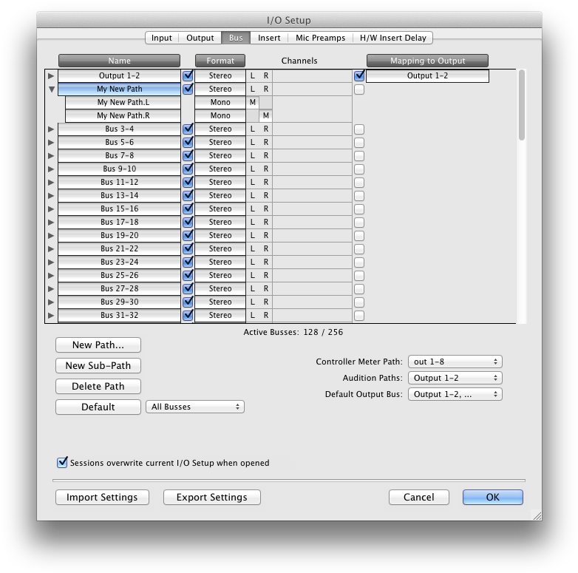Image resolution: width=578 pixels, height=573 pixels.
Task: Deactivate the Output 1-2 bus active checkbox
Action: click(x=188, y=75)
